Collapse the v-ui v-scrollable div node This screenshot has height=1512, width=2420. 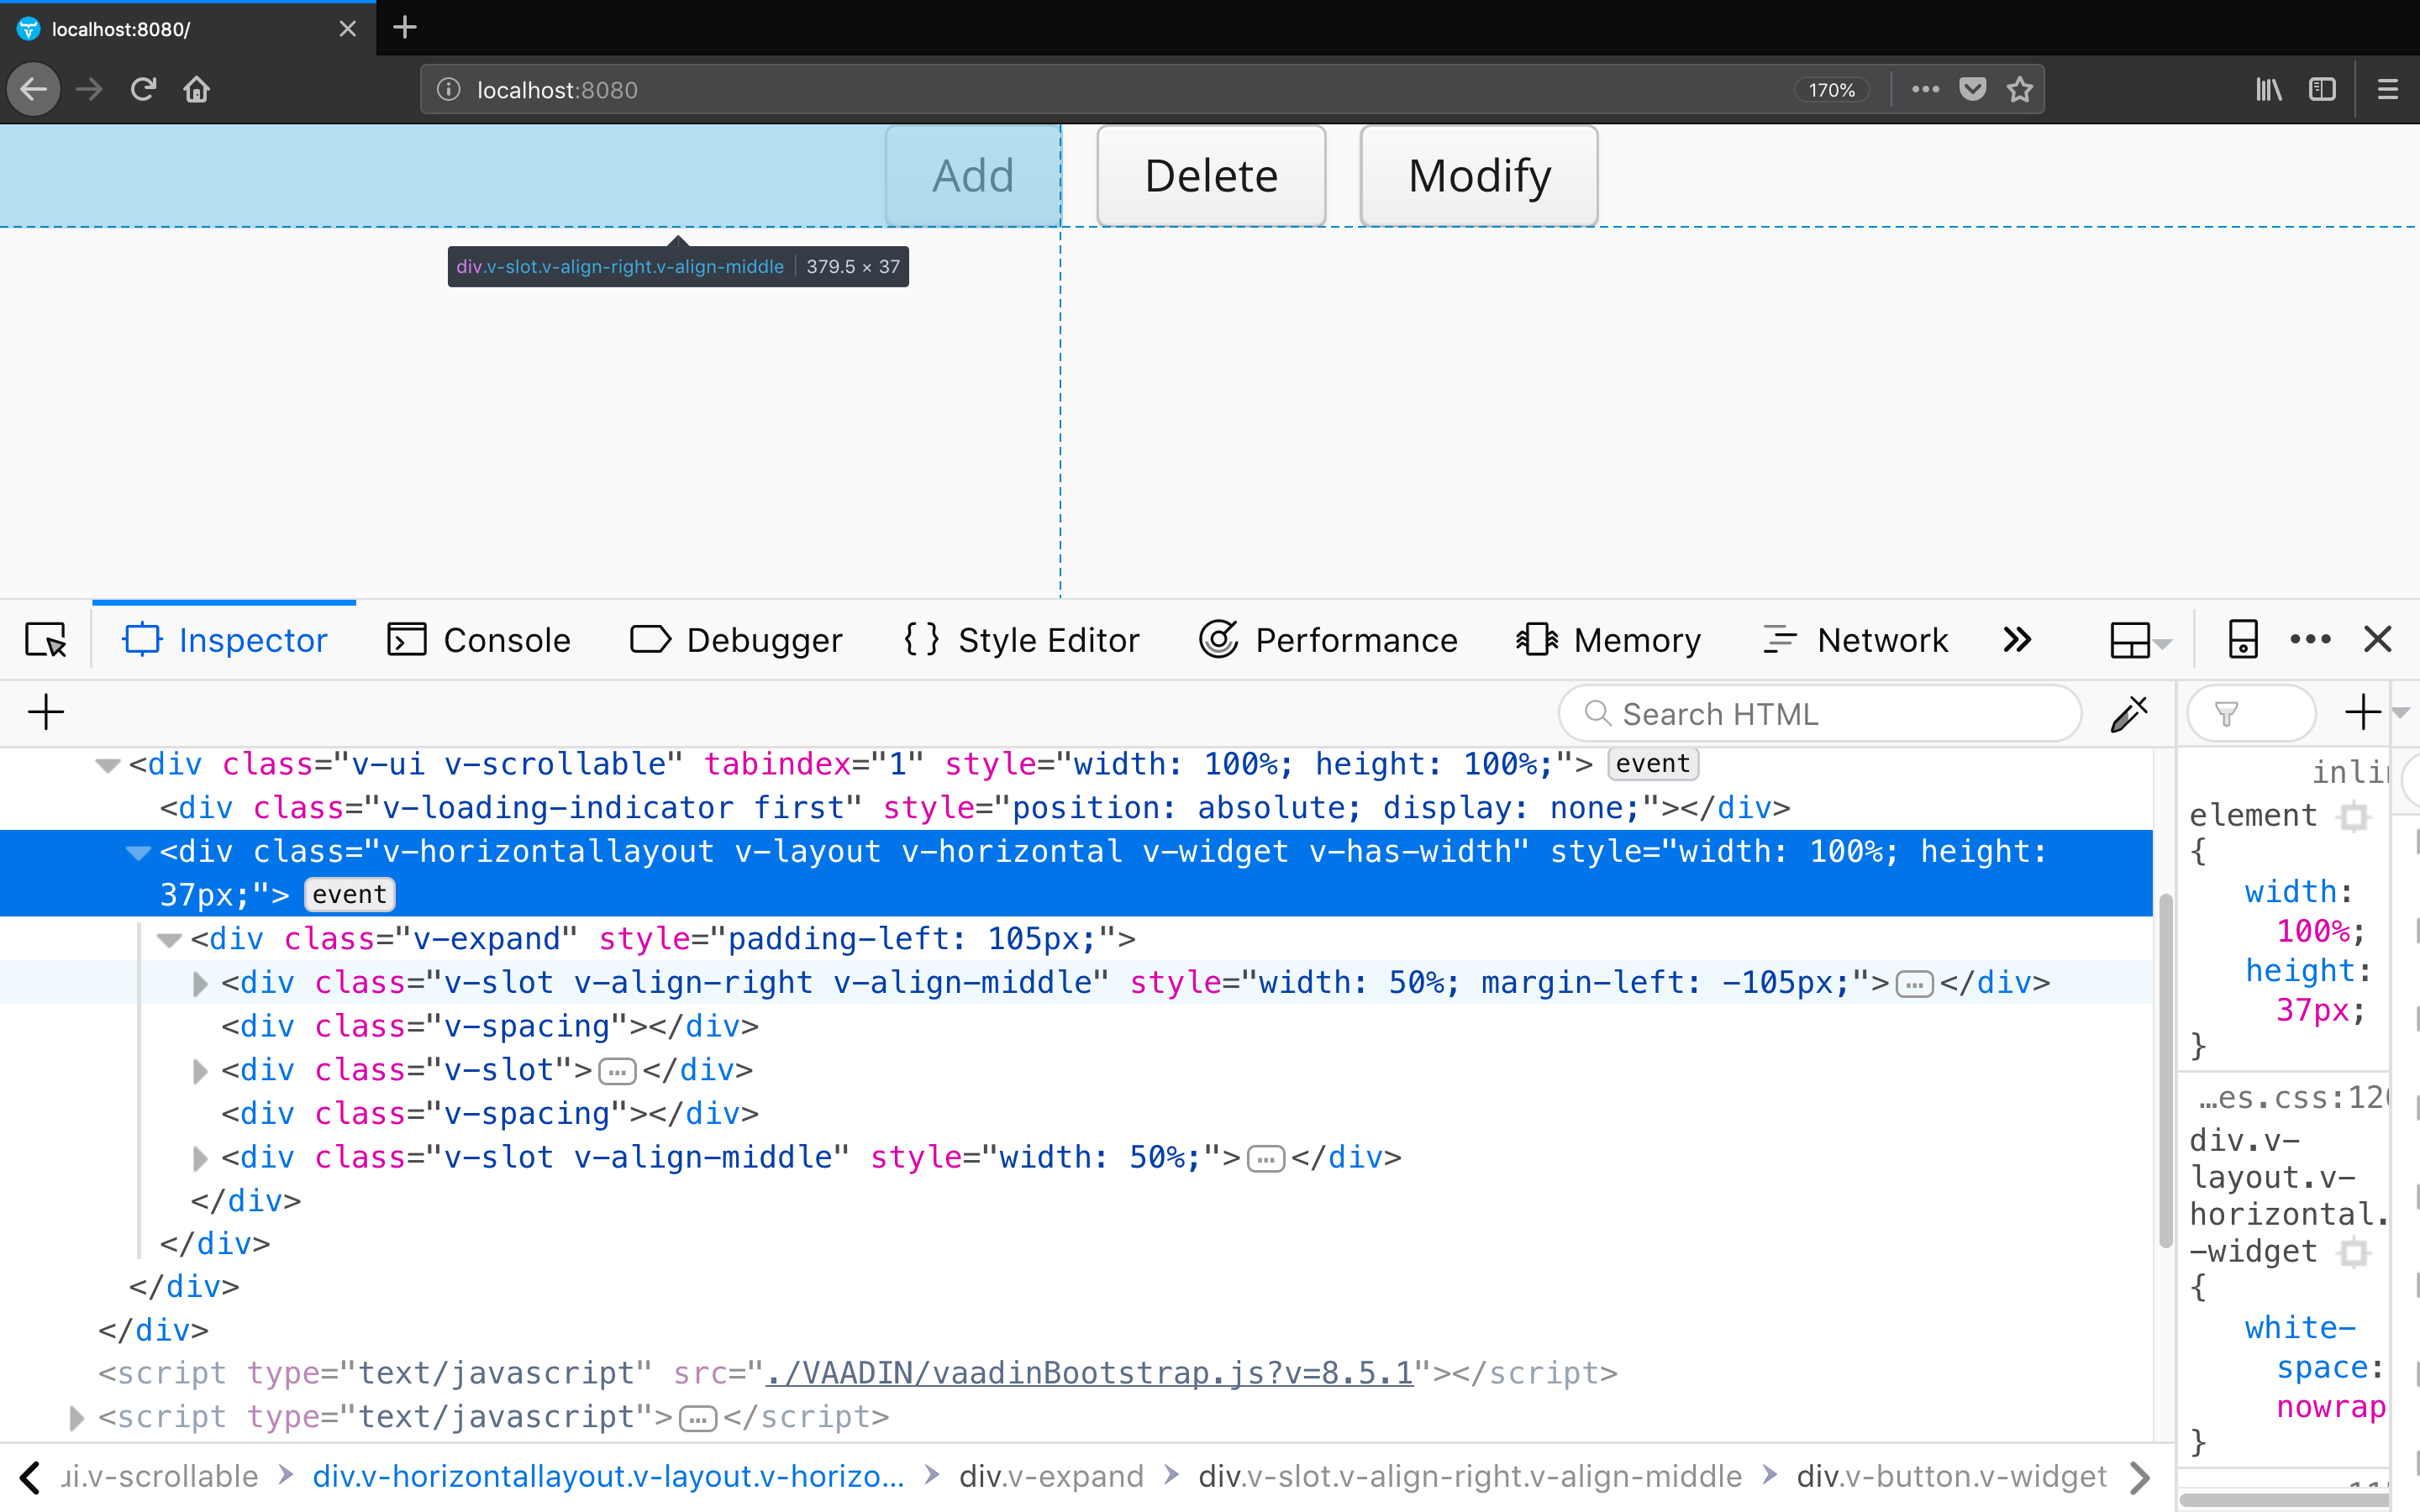107,766
